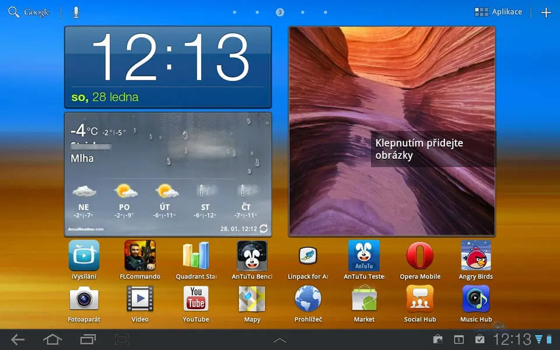This screenshot has width=560, height=350.
Task: Open Angry Birds game
Action: point(476,257)
